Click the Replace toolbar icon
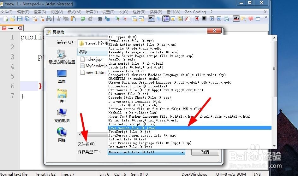 click(107, 19)
